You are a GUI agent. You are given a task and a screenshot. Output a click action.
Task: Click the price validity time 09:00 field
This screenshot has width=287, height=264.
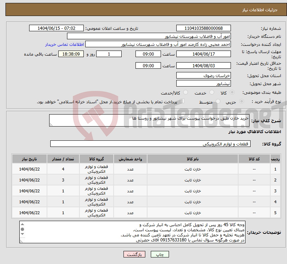point(148,65)
